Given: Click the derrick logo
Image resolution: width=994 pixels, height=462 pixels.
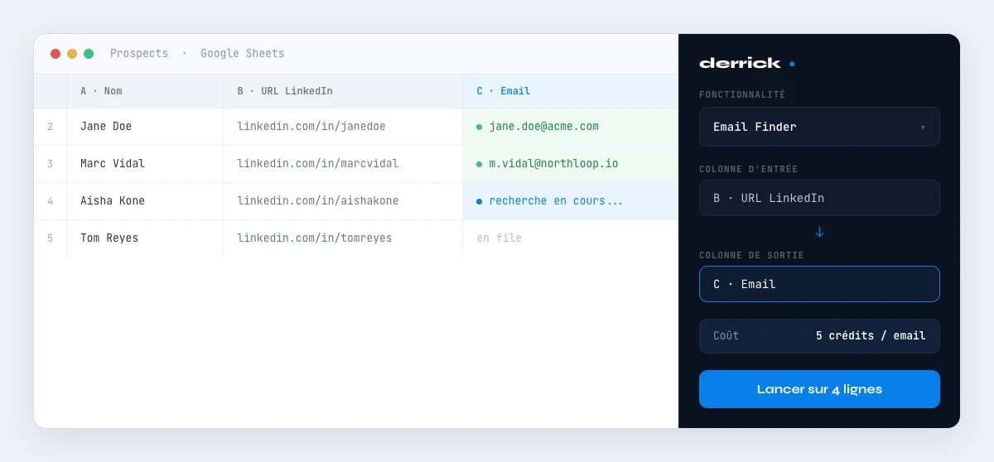Looking at the screenshot, I should click(747, 63).
